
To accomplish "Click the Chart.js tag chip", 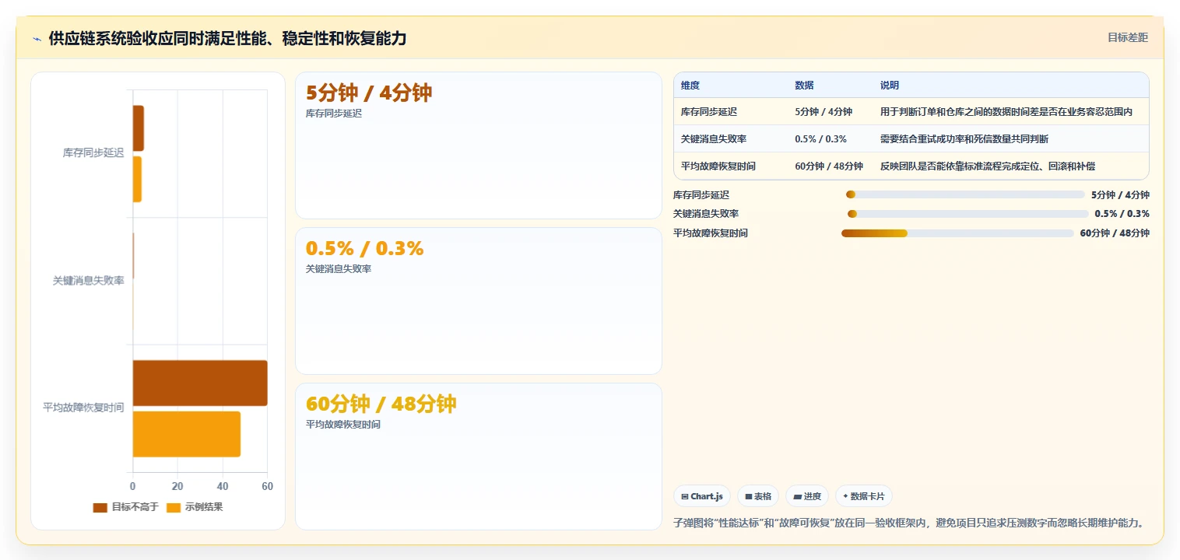I will [701, 496].
